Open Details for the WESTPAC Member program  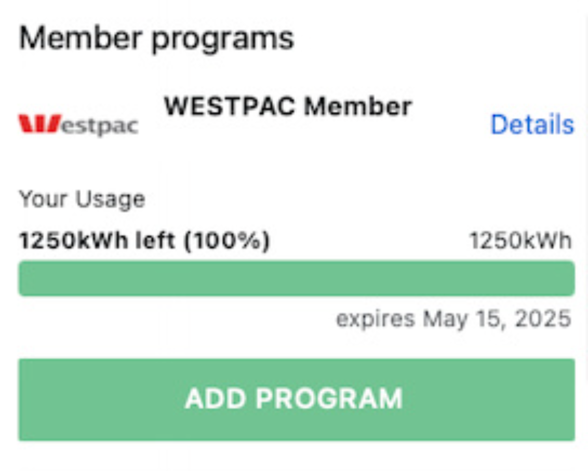[532, 125]
